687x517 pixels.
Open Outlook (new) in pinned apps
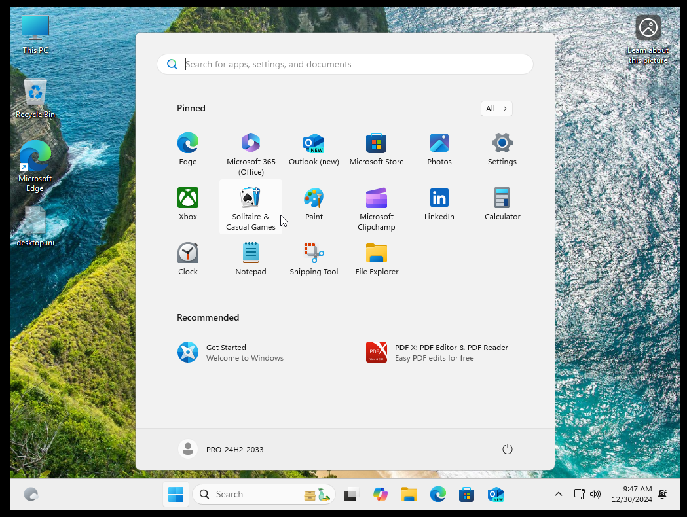tap(314, 150)
